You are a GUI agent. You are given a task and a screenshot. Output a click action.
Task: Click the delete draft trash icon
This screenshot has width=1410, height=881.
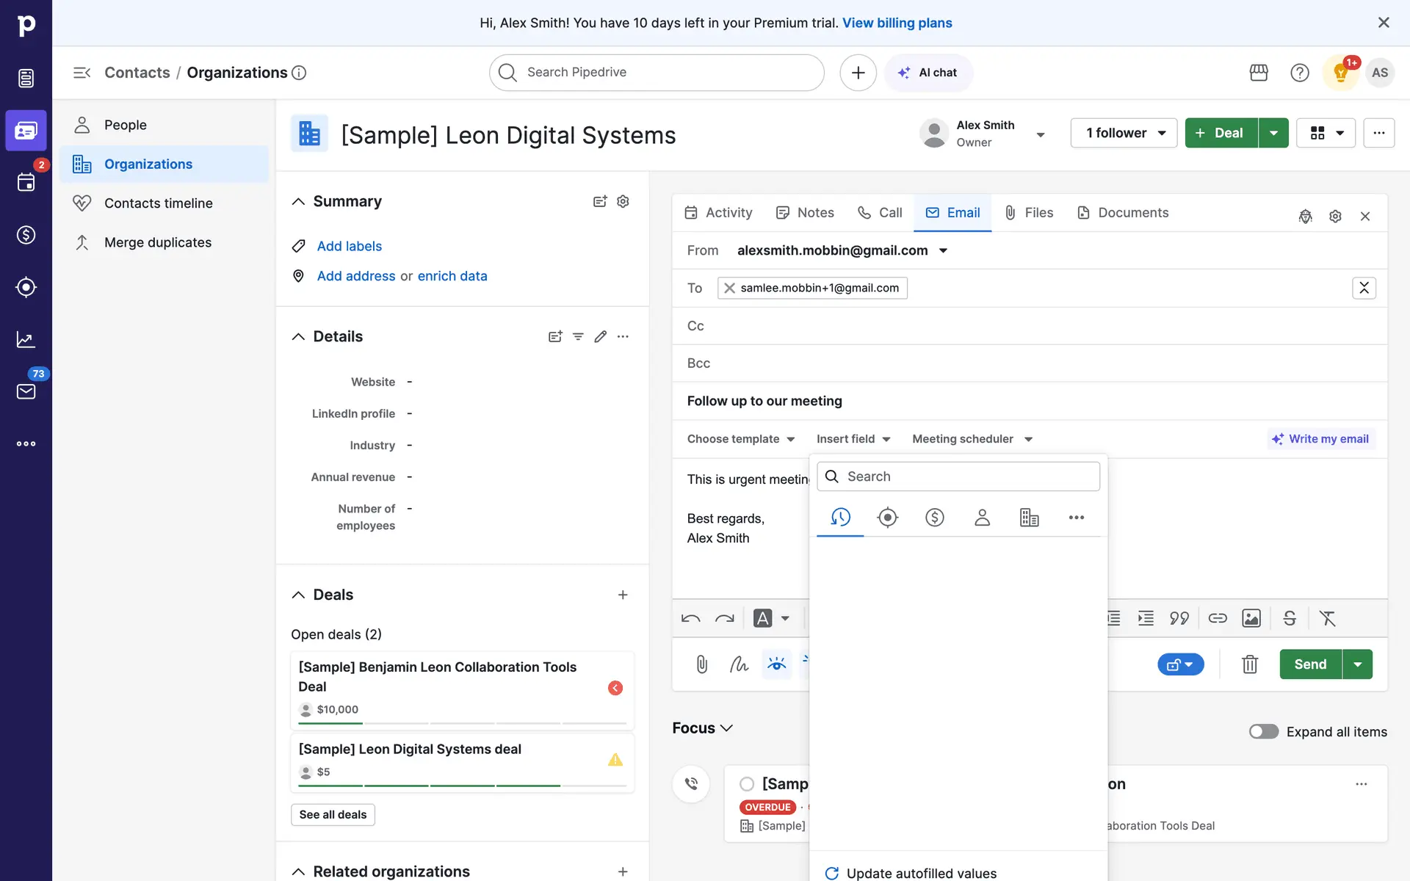(1249, 664)
